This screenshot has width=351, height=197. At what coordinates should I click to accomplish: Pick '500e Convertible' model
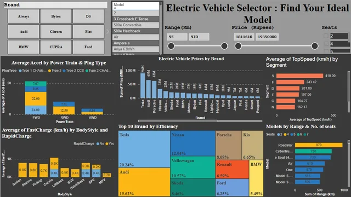[135, 25]
